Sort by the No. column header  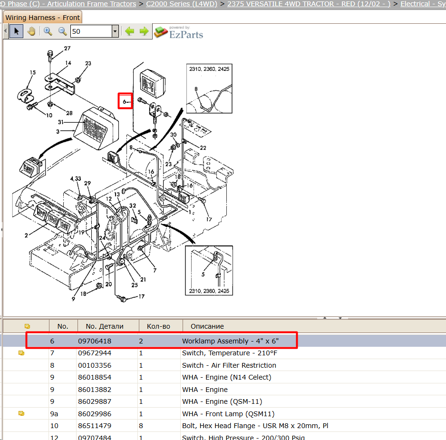[63, 326]
